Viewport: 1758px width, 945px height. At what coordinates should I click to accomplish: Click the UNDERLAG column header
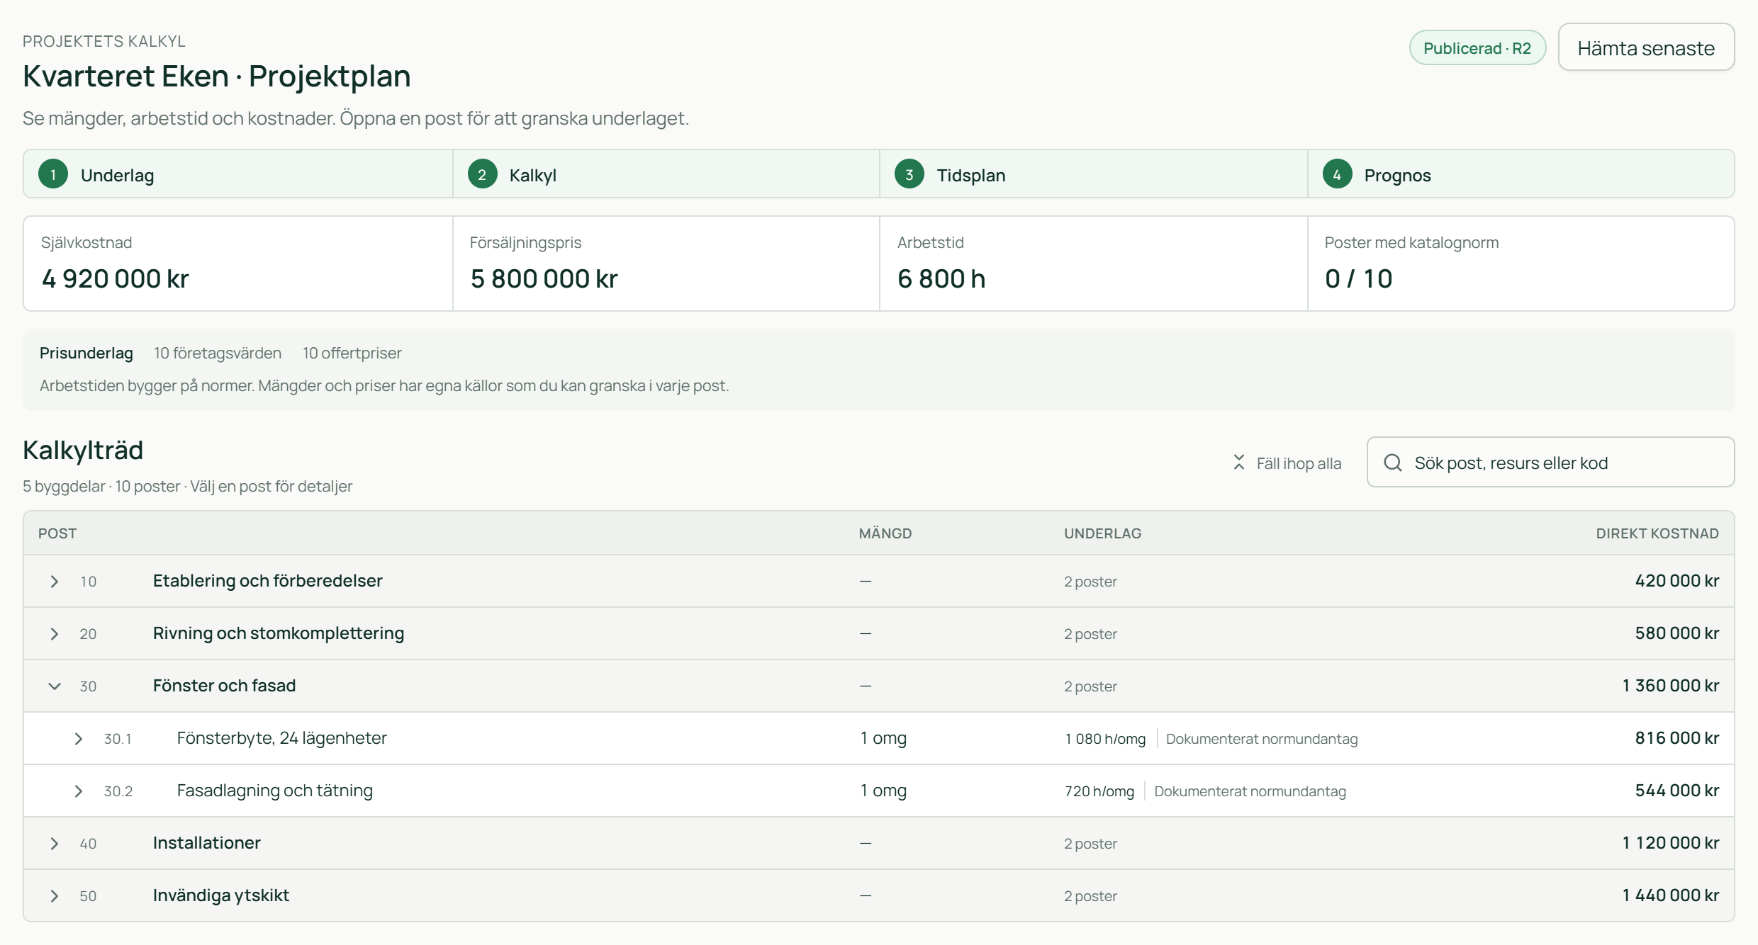(x=1102, y=533)
